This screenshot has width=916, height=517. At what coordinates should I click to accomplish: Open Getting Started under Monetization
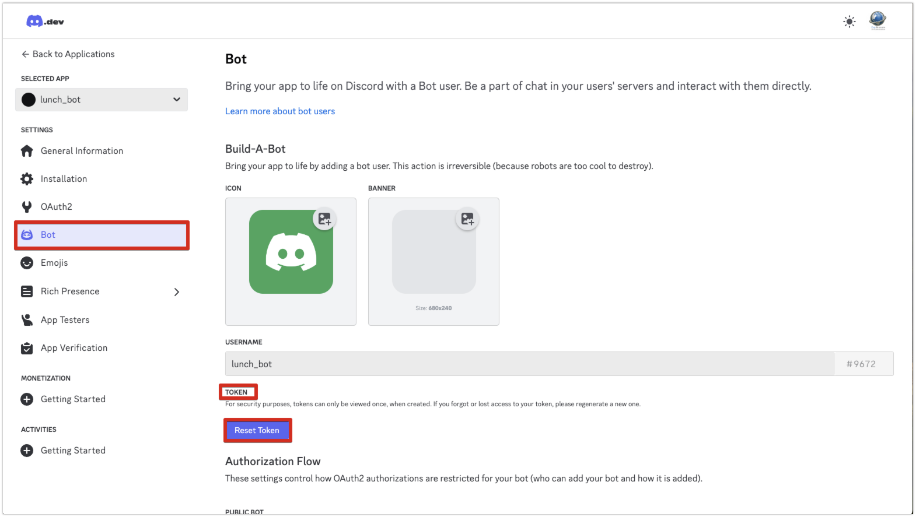[x=73, y=399]
